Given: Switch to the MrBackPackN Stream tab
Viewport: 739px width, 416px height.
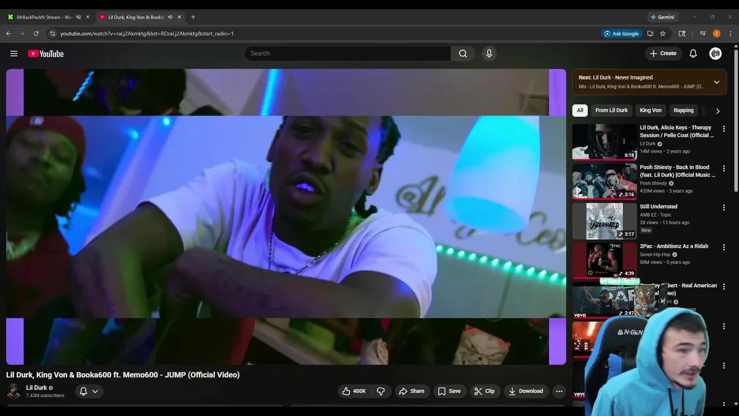Looking at the screenshot, I should point(44,17).
